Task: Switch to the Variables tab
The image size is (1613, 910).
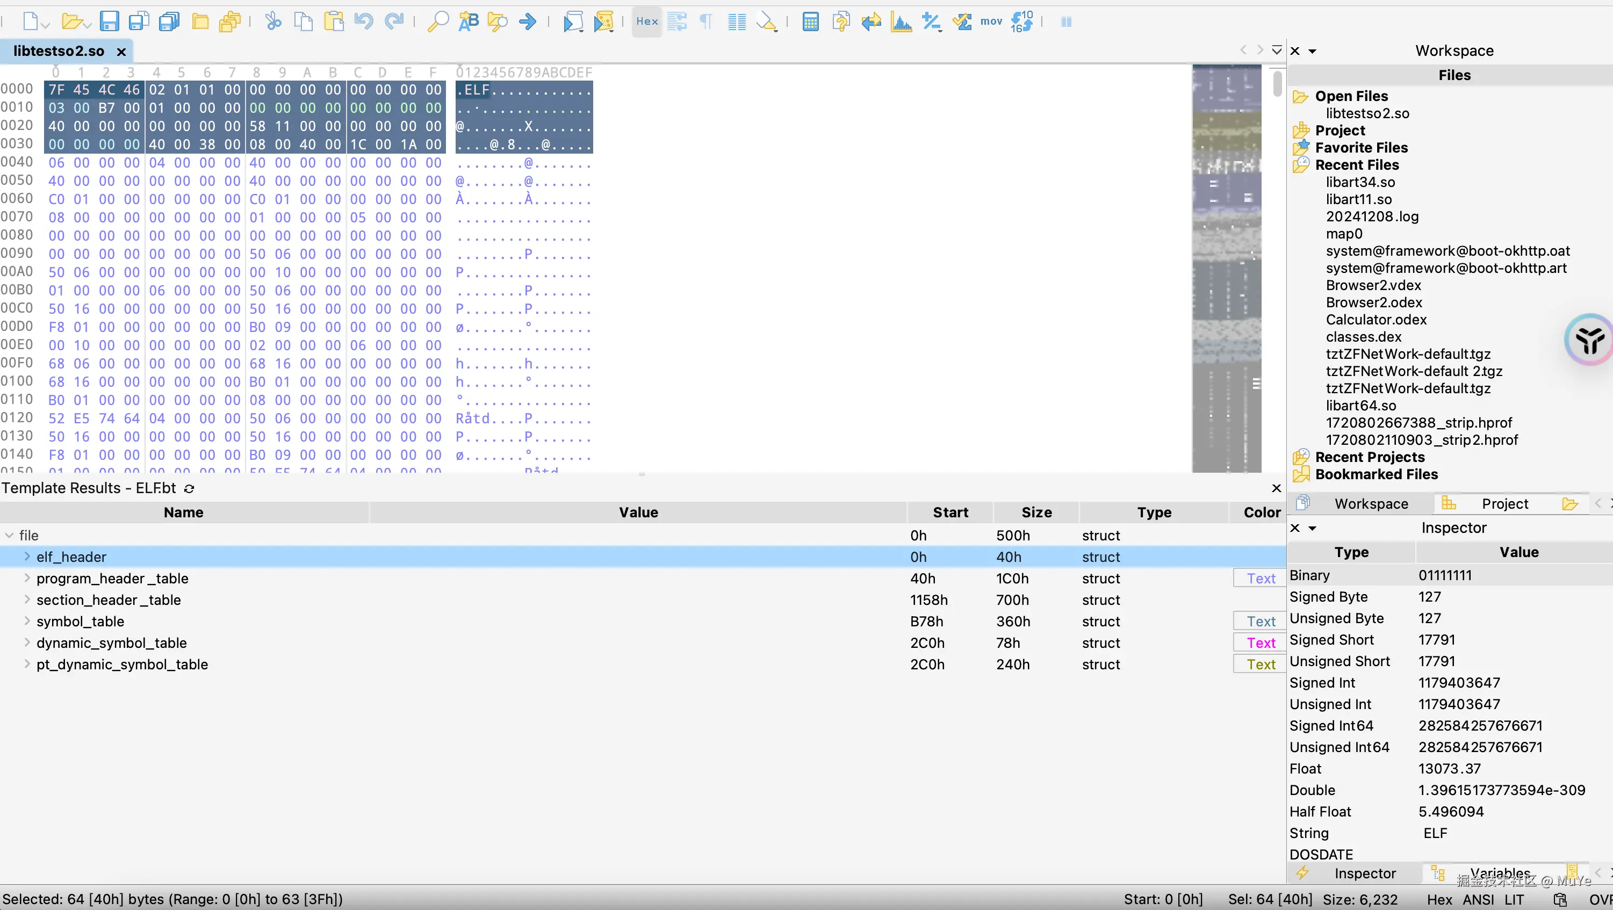Action: pos(1499,873)
